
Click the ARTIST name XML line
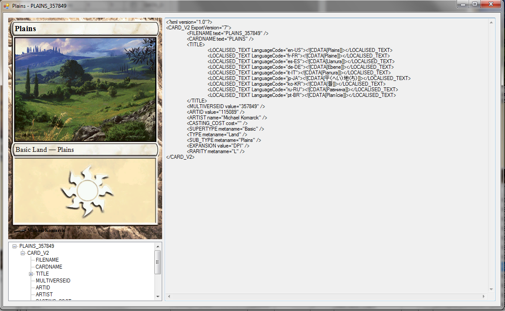click(x=227, y=118)
